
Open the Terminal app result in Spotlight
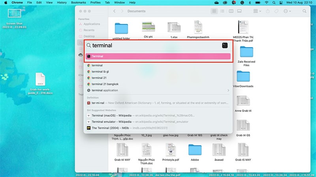158,56
